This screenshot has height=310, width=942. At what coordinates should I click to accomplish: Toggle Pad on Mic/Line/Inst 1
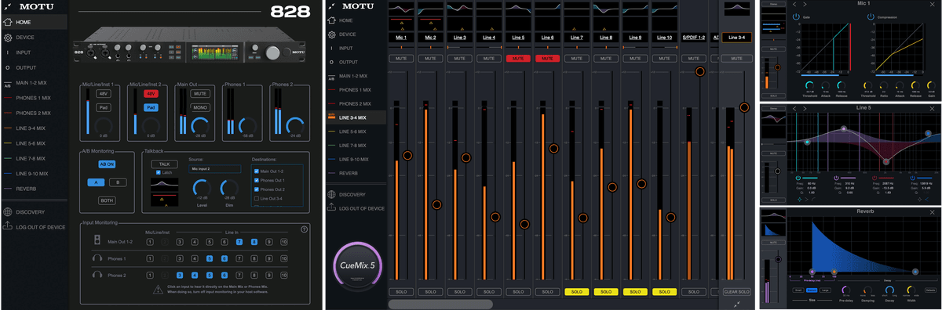[x=103, y=107]
